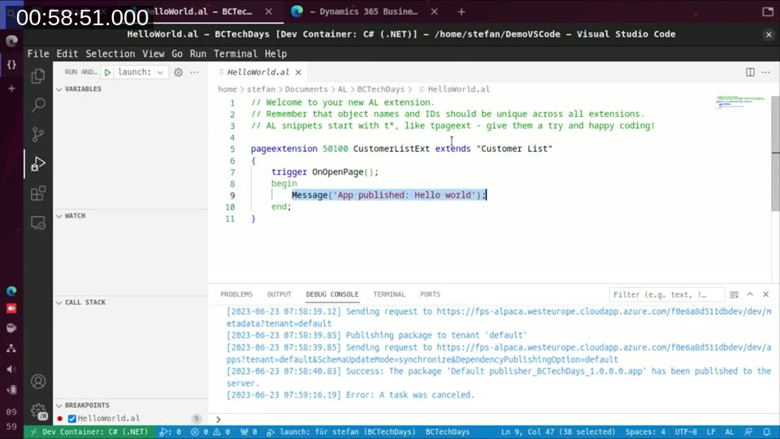The image size is (780, 439).
Task: Open editor more actions ellipsis
Action: pyautogui.click(x=765, y=72)
